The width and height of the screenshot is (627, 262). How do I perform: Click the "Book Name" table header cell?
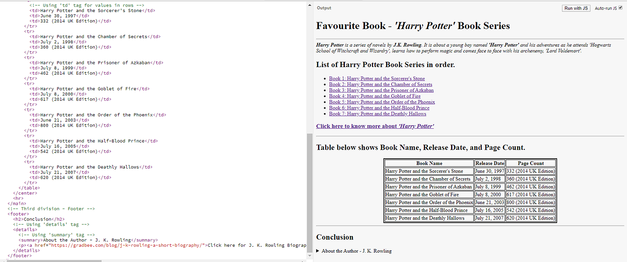[x=428, y=163]
